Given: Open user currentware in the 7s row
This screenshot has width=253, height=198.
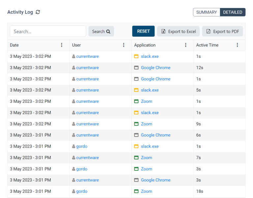Looking at the screenshot, I should coord(87,158).
